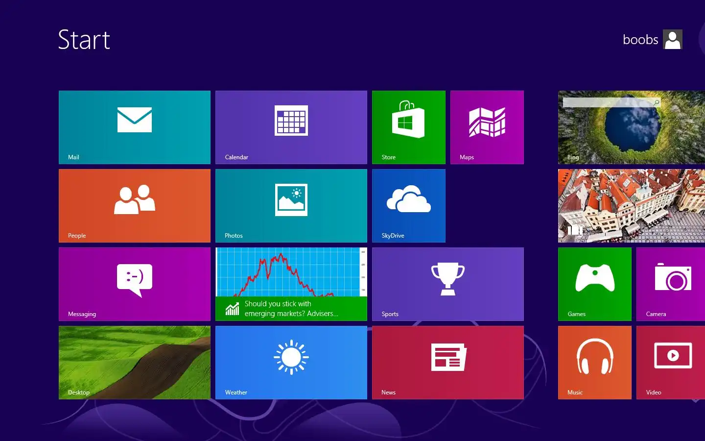Open the News tile
The width and height of the screenshot is (705, 441).
pyautogui.click(x=448, y=363)
